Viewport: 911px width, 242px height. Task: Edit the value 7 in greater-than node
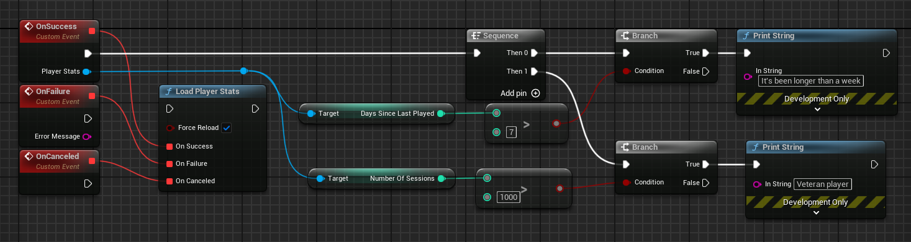(512, 132)
